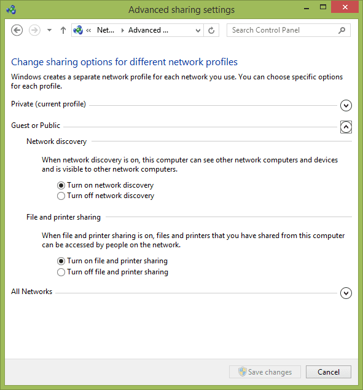Image resolution: width=363 pixels, height=390 pixels.
Task: Open the recent locations dropdown arrow
Action: coord(49,30)
